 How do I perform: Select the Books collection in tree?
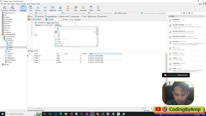(11, 45)
